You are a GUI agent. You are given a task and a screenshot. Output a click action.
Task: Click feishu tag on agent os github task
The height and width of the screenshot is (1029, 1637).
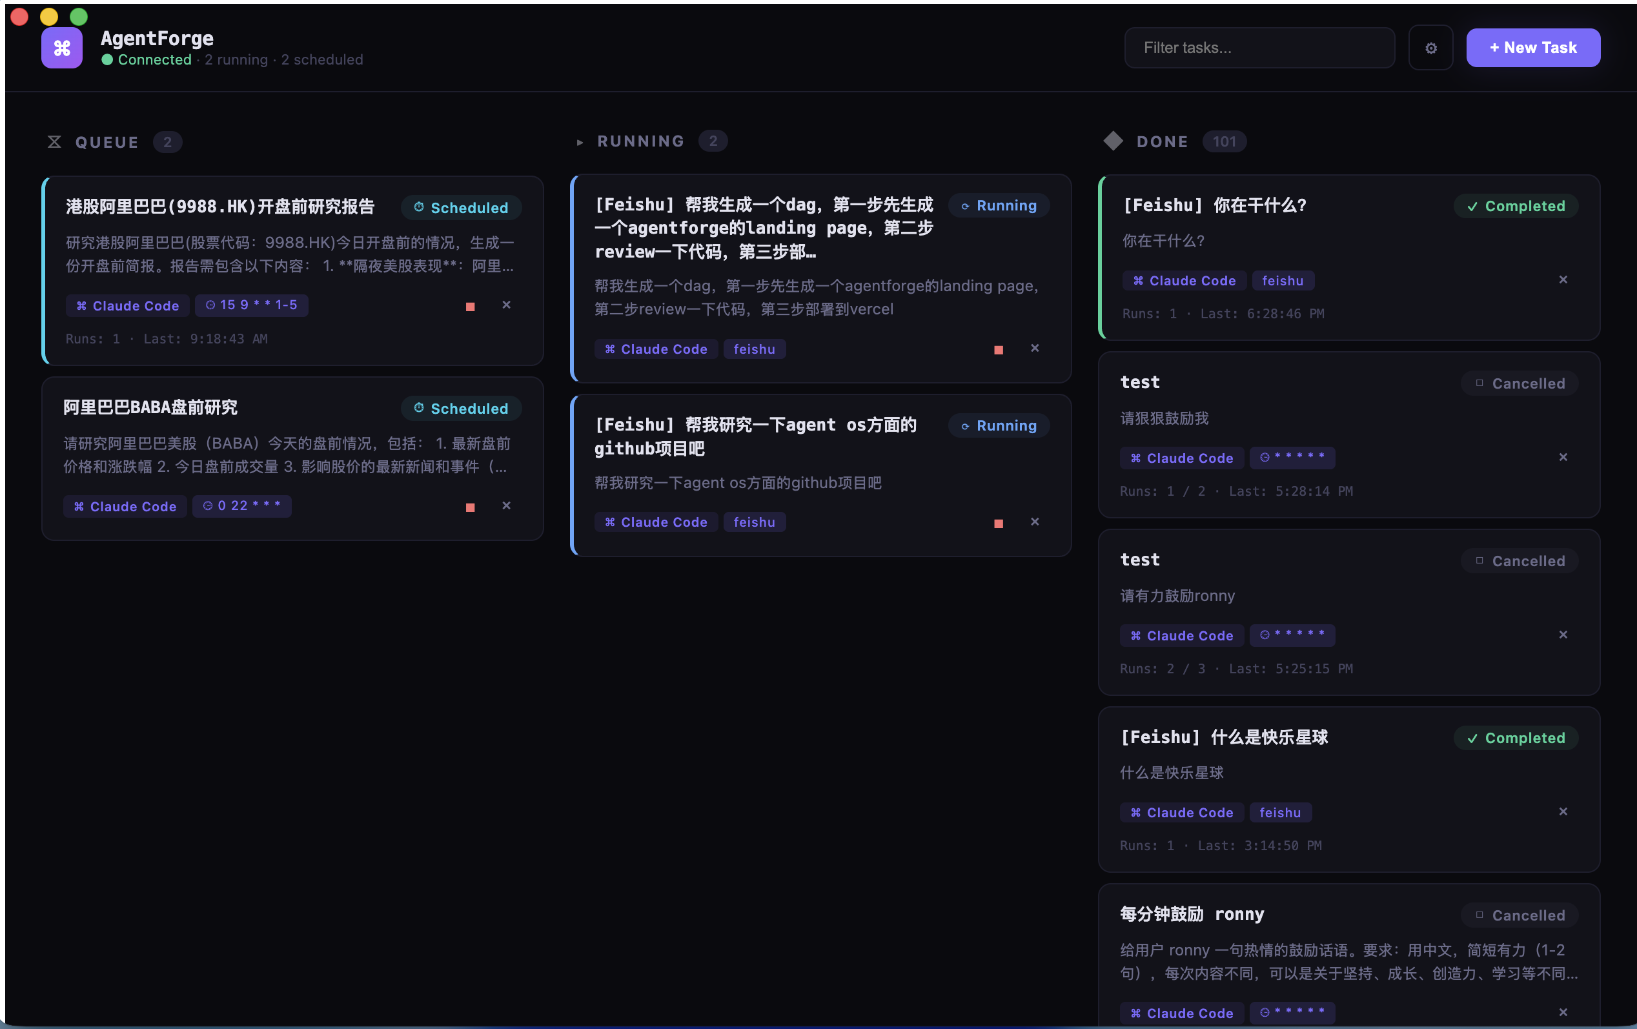754,522
